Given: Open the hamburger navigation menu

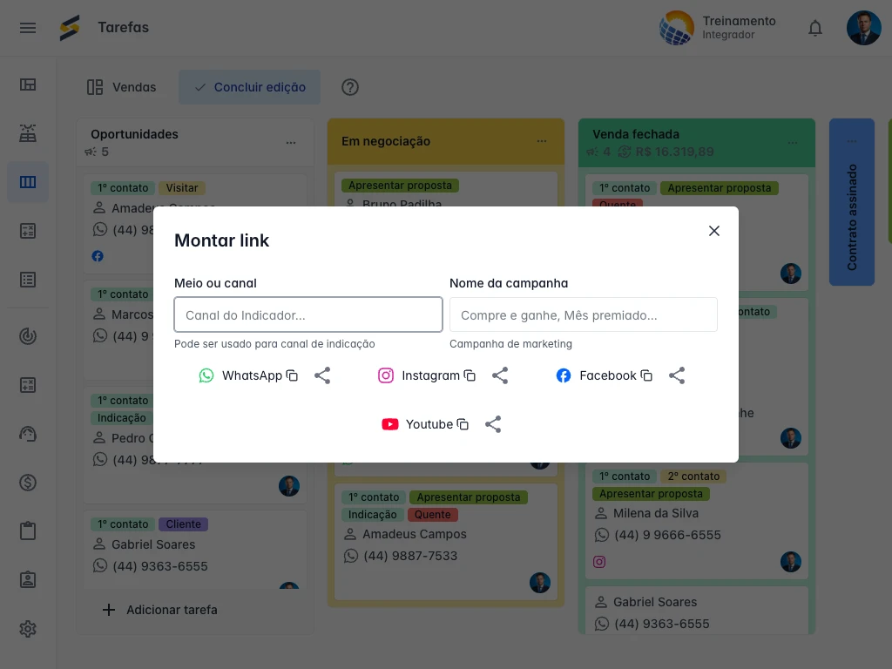Looking at the screenshot, I should (x=28, y=28).
